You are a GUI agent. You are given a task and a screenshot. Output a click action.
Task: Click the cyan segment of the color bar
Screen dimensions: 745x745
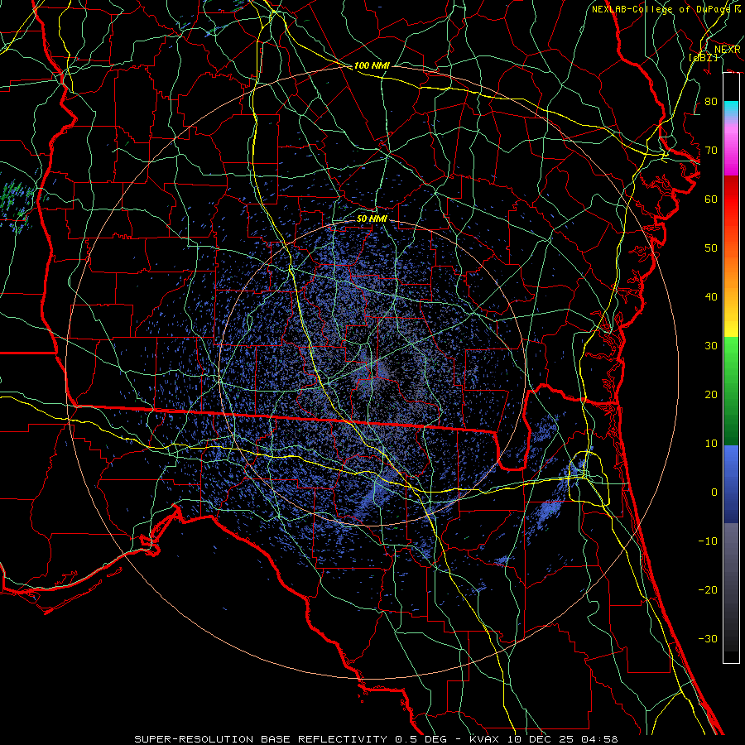tap(731, 108)
